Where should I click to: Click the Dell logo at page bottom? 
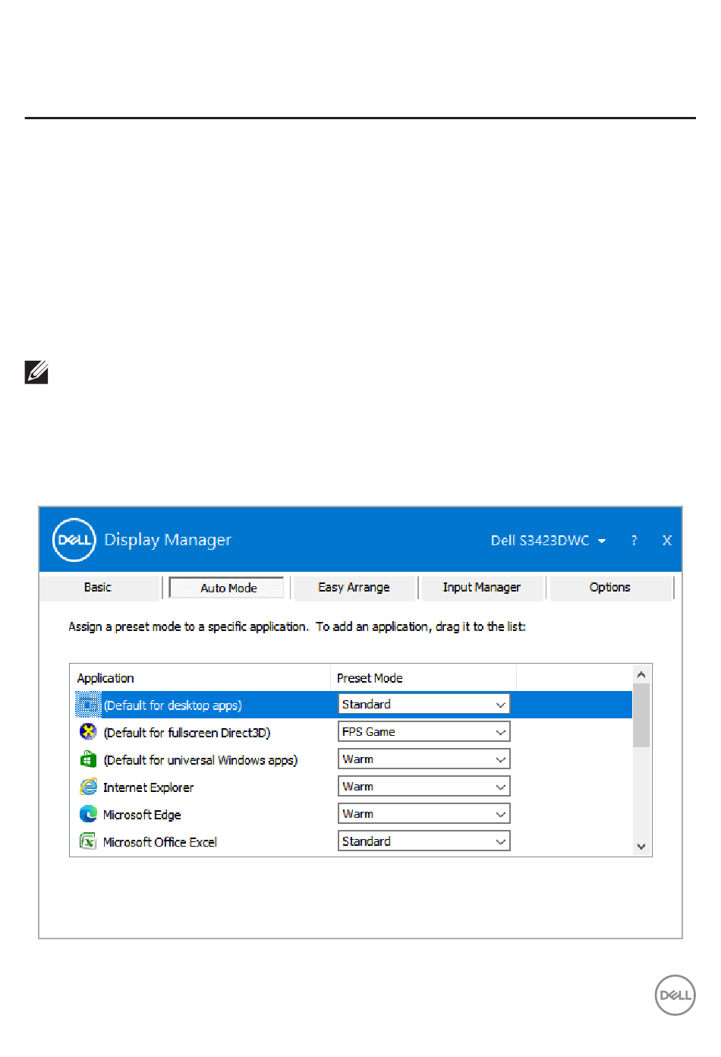pyautogui.click(x=675, y=995)
